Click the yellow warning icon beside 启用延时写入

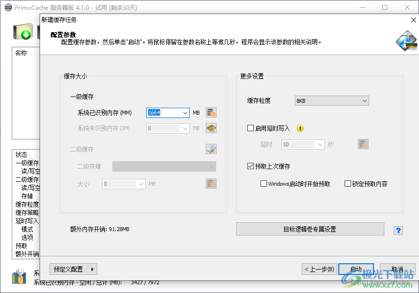300,128
